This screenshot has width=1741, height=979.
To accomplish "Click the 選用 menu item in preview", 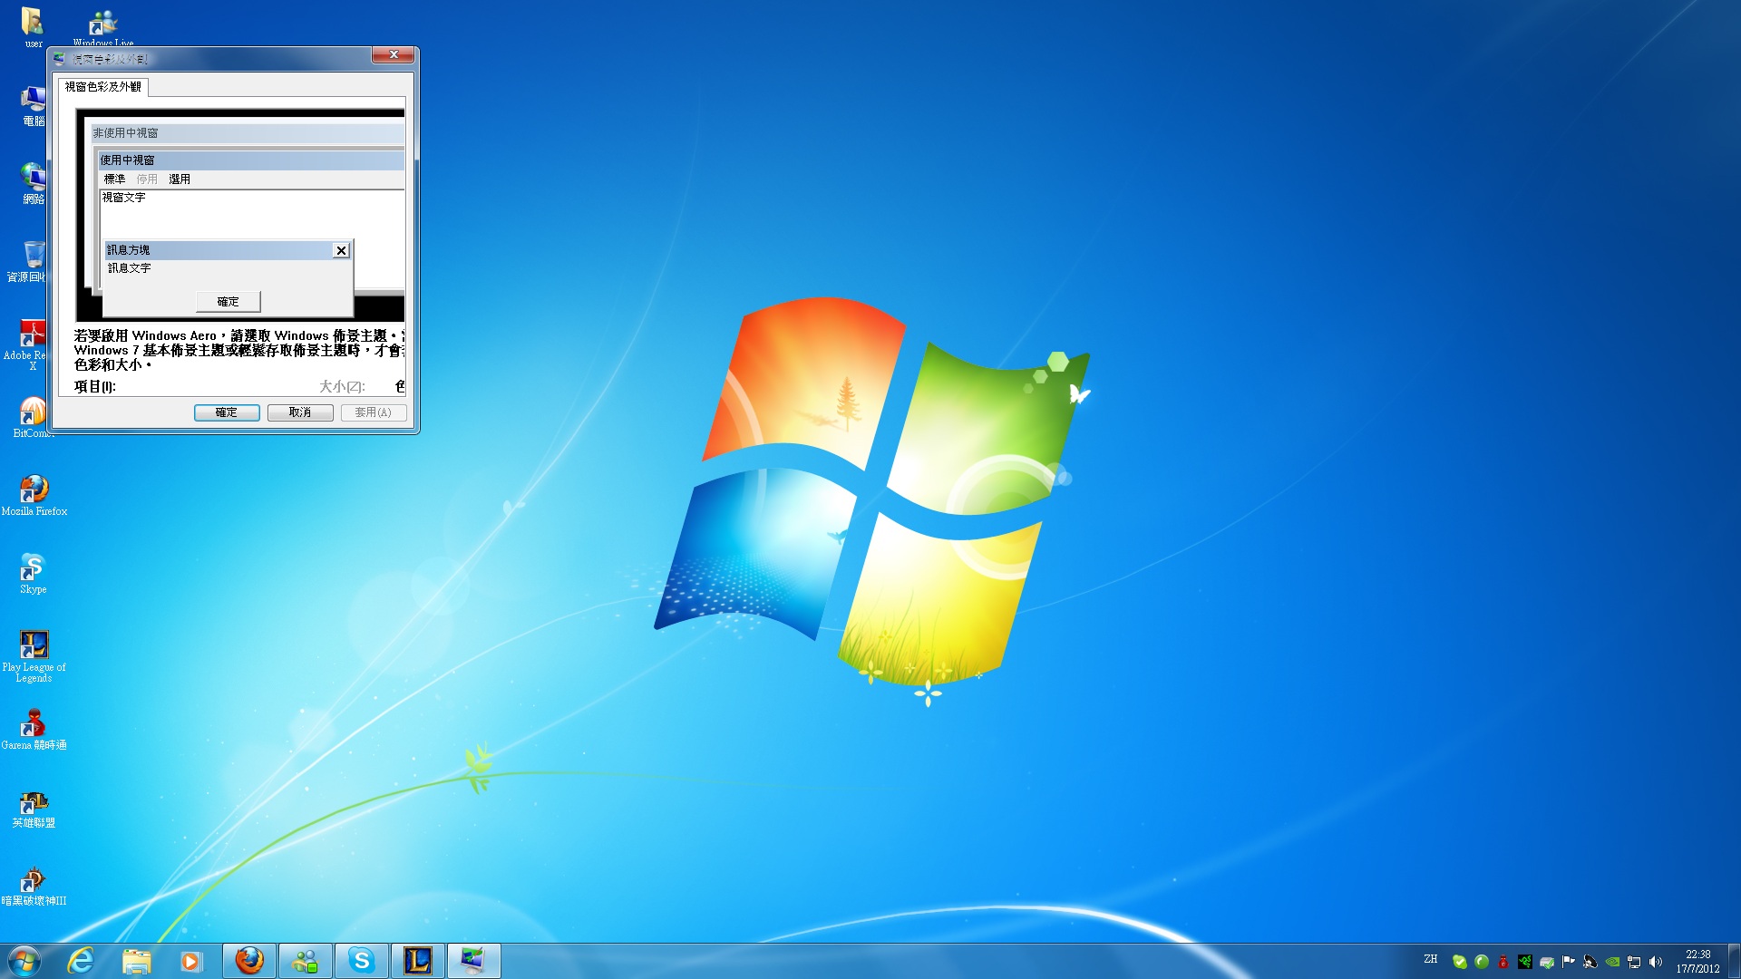I will tap(180, 179).
